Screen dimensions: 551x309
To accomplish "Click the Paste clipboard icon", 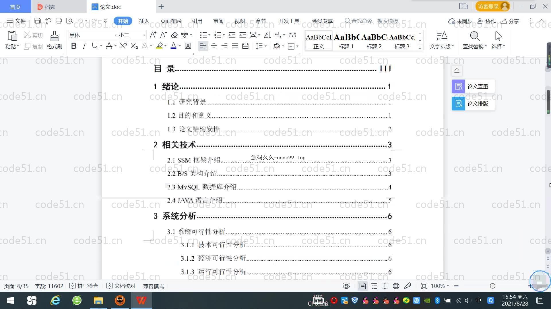I will 12,36.
